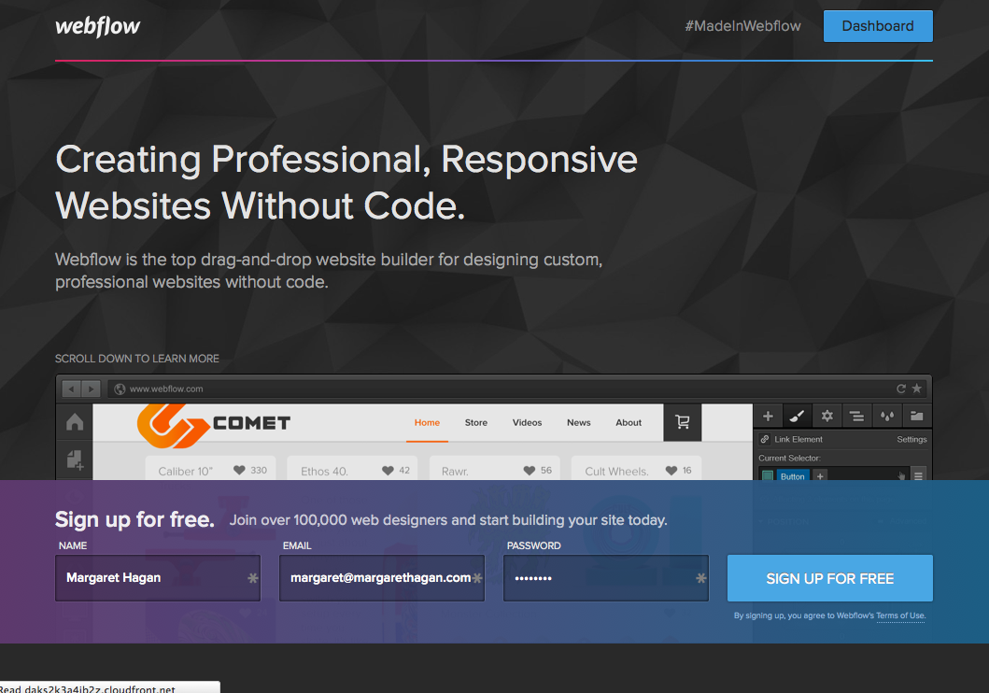The height and width of the screenshot is (693, 989).
Task: Open the #MadeInWebflow link
Action: pyautogui.click(x=742, y=26)
